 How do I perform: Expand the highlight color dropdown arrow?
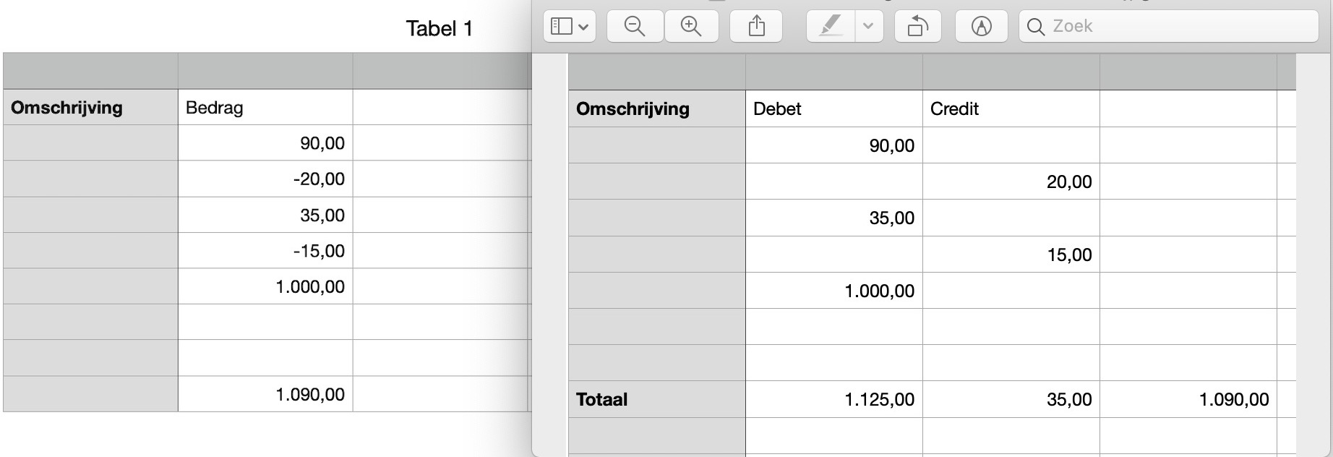pyautogui.click(x=868, y=27)
